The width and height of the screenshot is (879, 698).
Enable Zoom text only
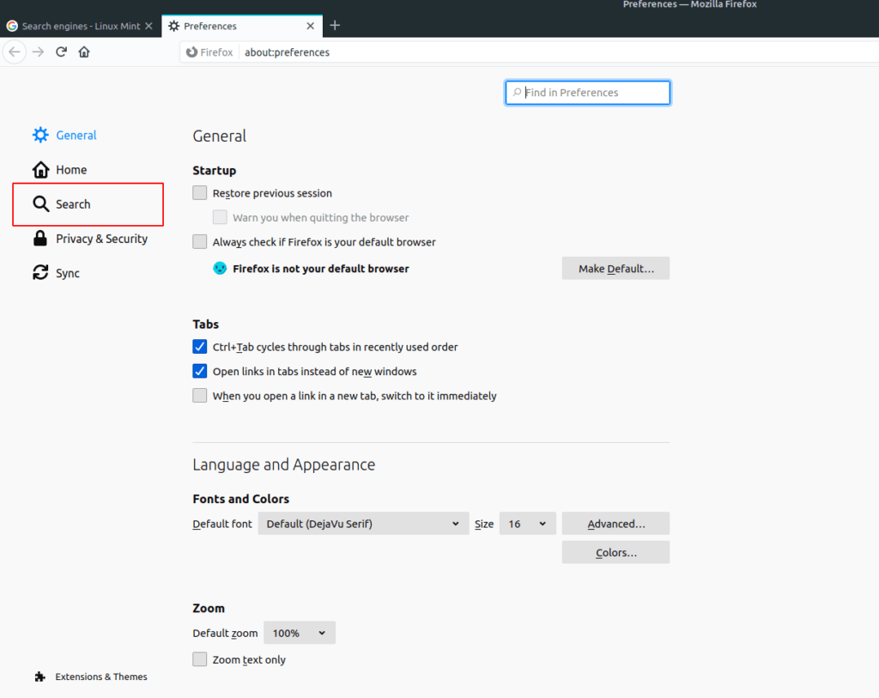coord(199,659)
